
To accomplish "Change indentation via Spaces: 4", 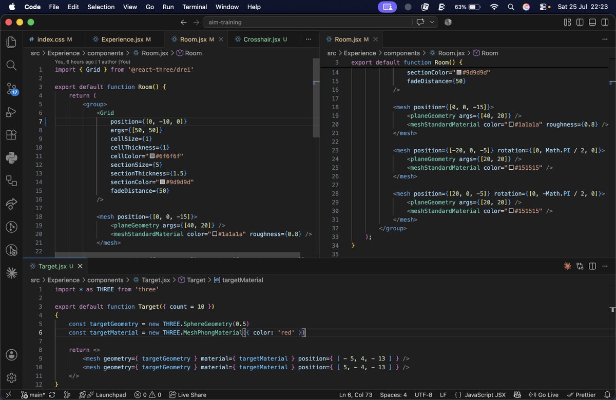I will pos(394,395).
